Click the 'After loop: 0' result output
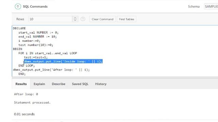This screenshot has width=218, height=122. click(26, 94)
